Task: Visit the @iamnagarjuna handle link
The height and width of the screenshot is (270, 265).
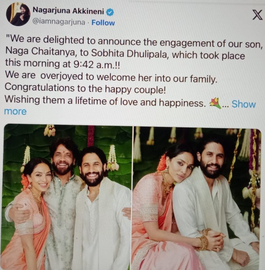Action: point(59,22)
